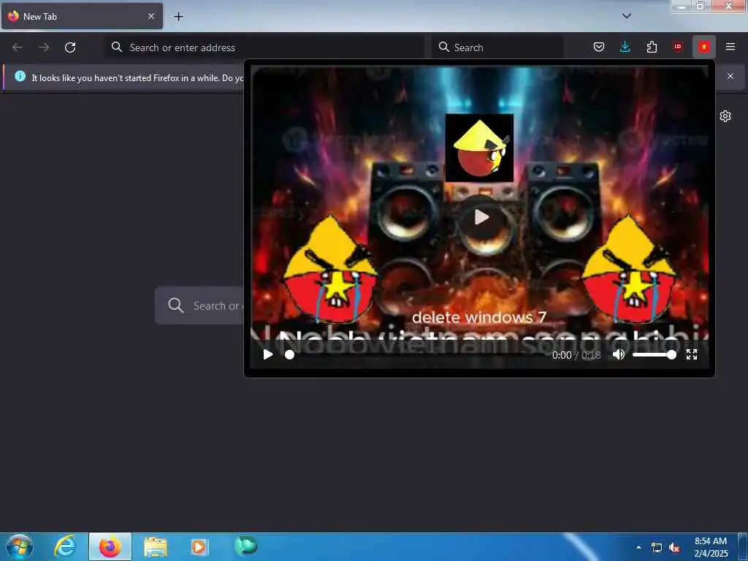The height and width of the screenshot is (561, 748).
Task: Open Windows Explorer folder on taskbar
Action: [156, 546]
